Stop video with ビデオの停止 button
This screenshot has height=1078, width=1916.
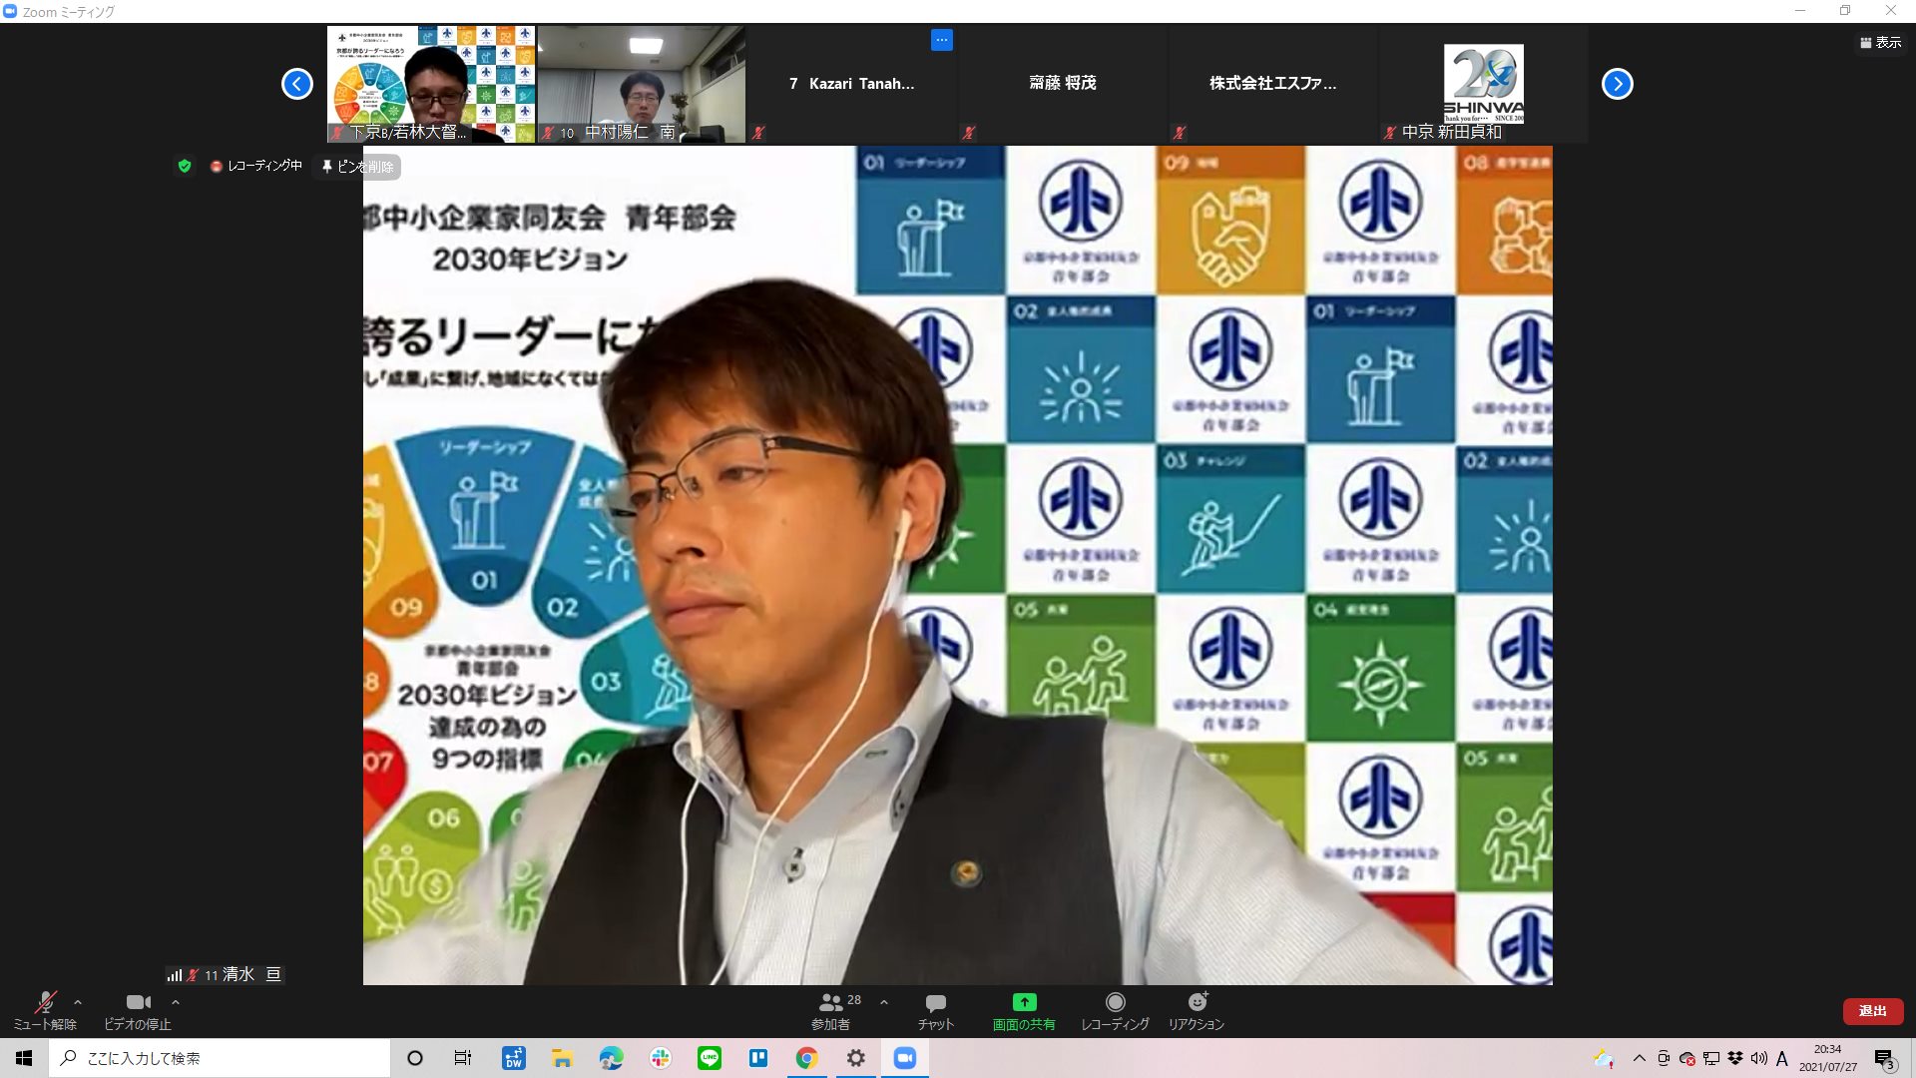pos(138,1010)
